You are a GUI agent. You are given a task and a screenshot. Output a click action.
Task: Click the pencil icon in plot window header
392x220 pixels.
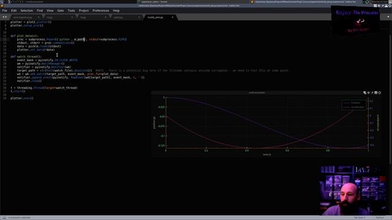[372, 92]
